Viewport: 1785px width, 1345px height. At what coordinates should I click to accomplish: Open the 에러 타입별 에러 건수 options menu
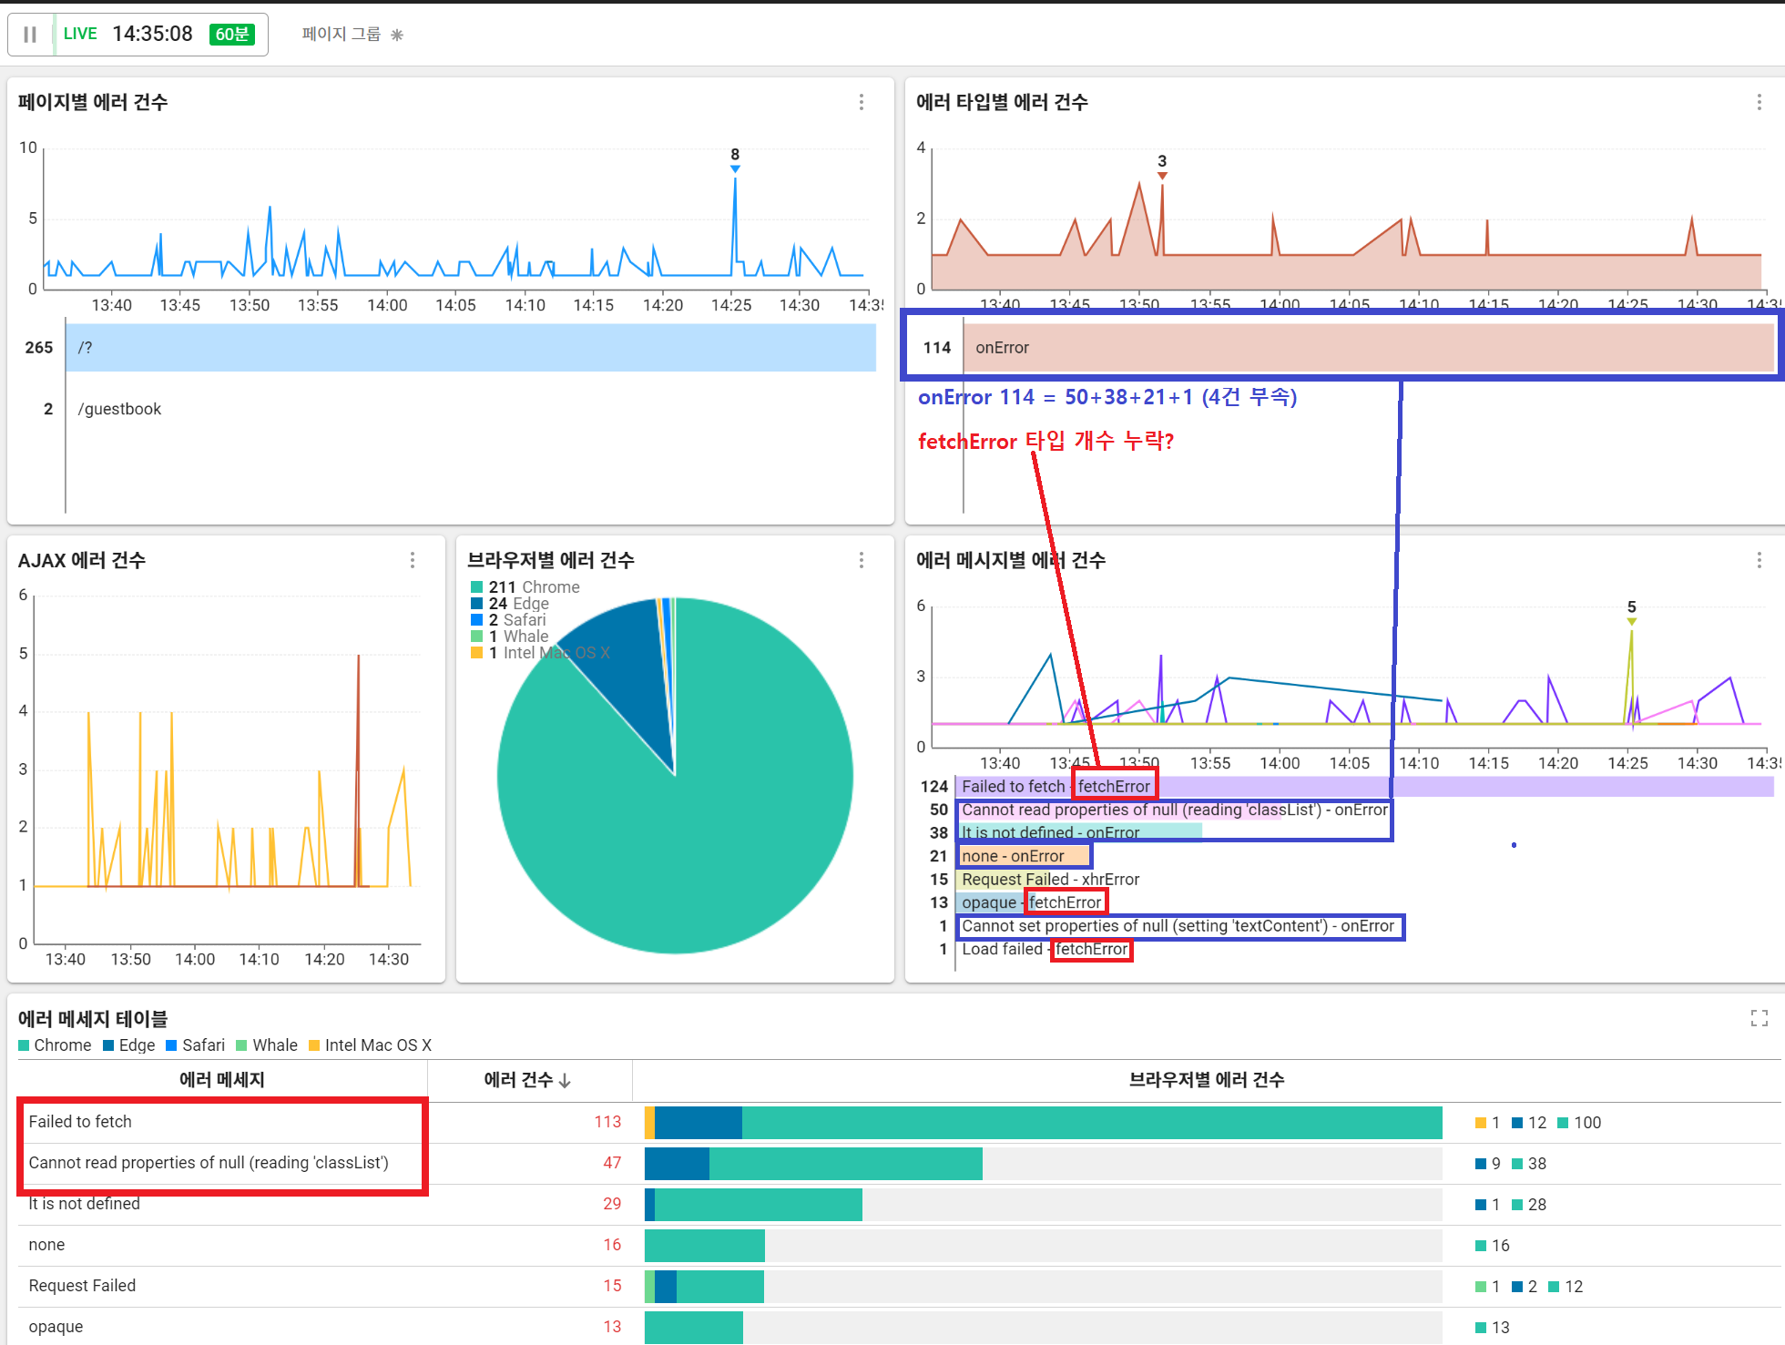[1759, 102]
